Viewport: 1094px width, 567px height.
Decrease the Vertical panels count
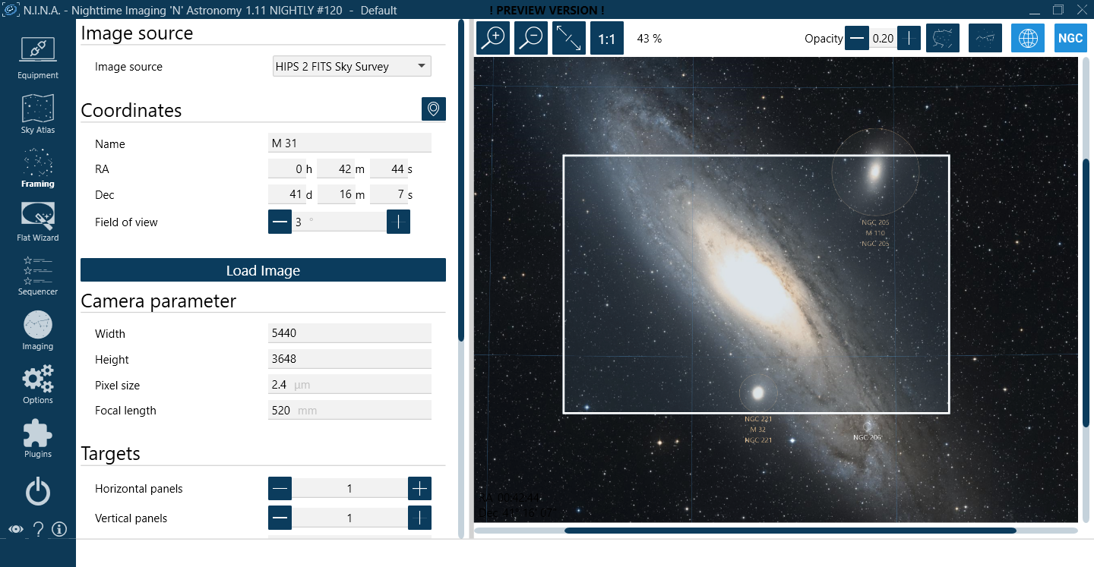(x=280, y=518)
